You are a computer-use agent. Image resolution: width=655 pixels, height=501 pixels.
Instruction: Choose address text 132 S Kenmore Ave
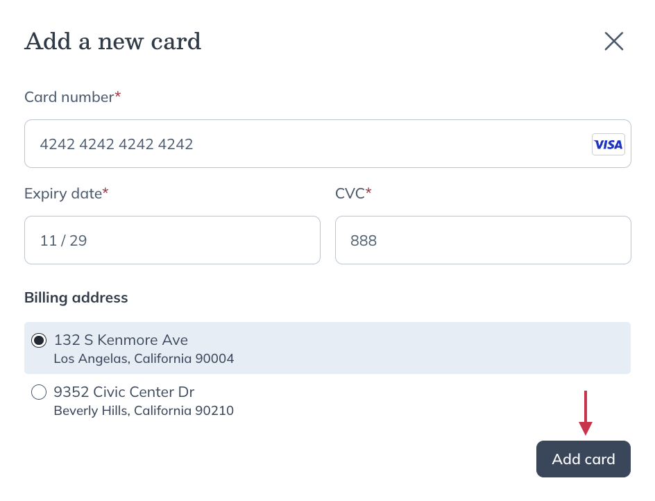click(x=121, y=340)
